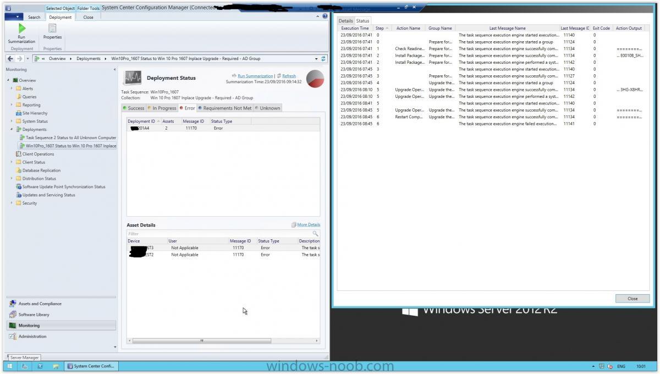Viewport: 660px width, 374px height.
Task: Click the search magnifier in Asset Details filter
Action: (x=316, y=234)
